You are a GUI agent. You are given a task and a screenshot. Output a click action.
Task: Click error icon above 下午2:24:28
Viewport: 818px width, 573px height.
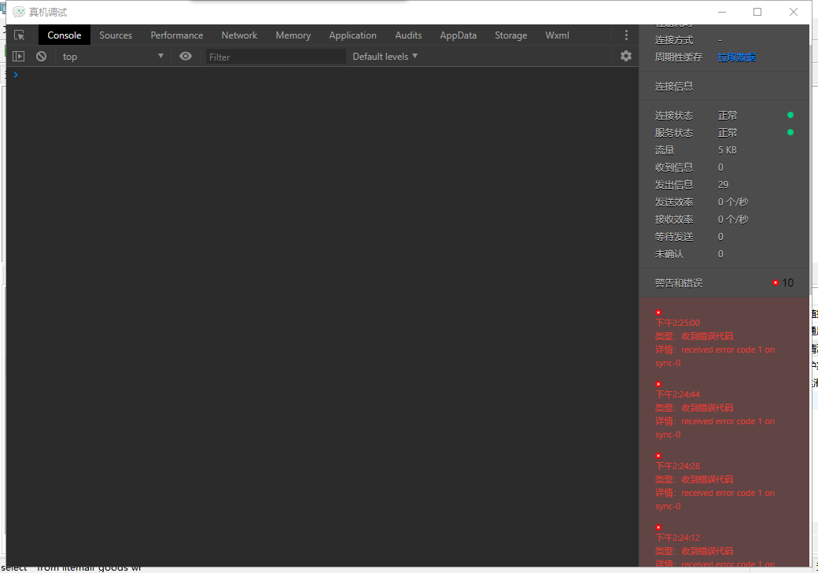point(658,456)
